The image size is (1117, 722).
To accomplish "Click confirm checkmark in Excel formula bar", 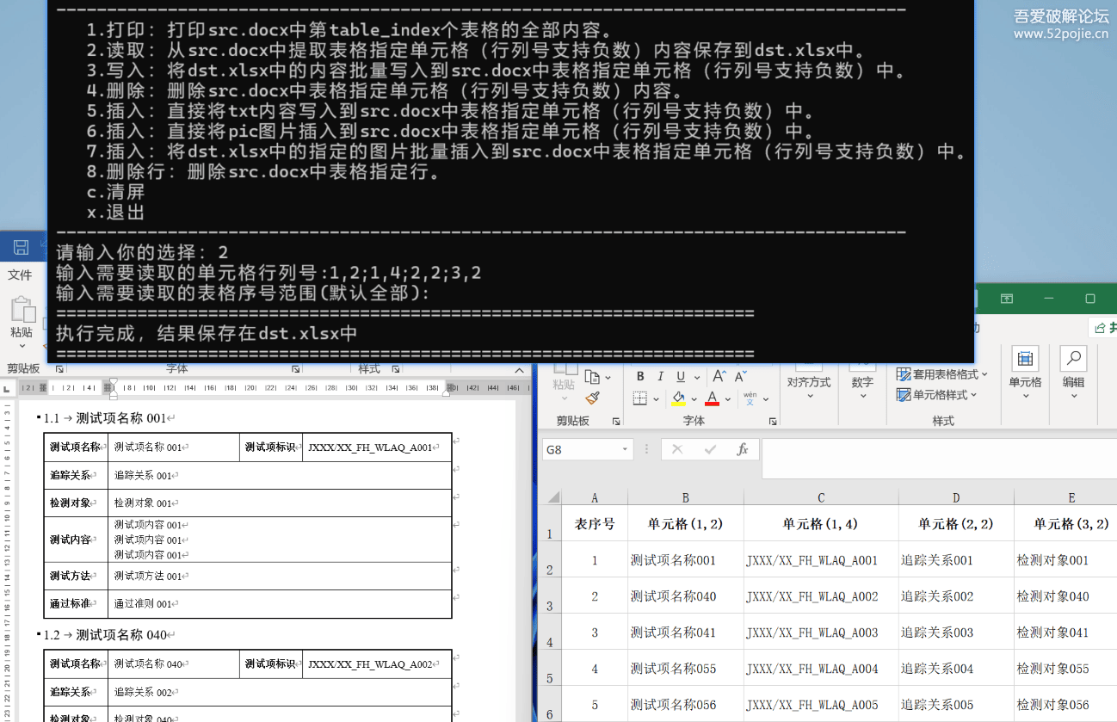I will click(x=710, y=449).
